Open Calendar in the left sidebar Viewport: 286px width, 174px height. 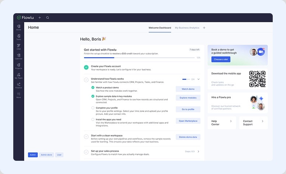18,57
